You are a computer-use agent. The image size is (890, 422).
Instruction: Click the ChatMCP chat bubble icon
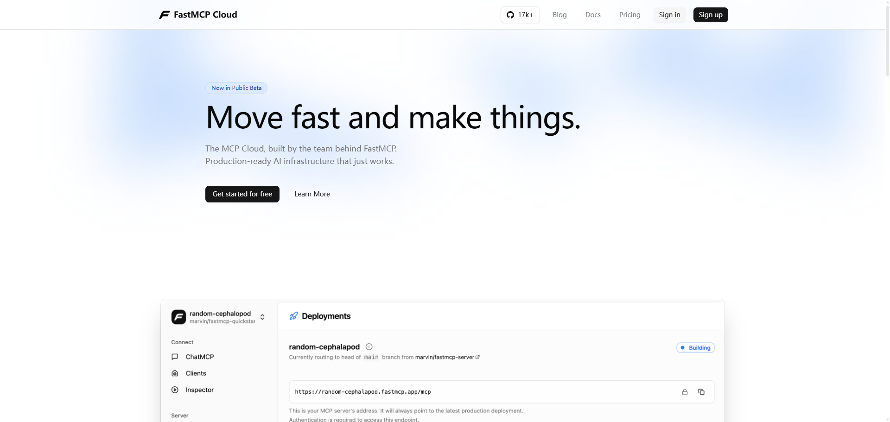point(175,357)
